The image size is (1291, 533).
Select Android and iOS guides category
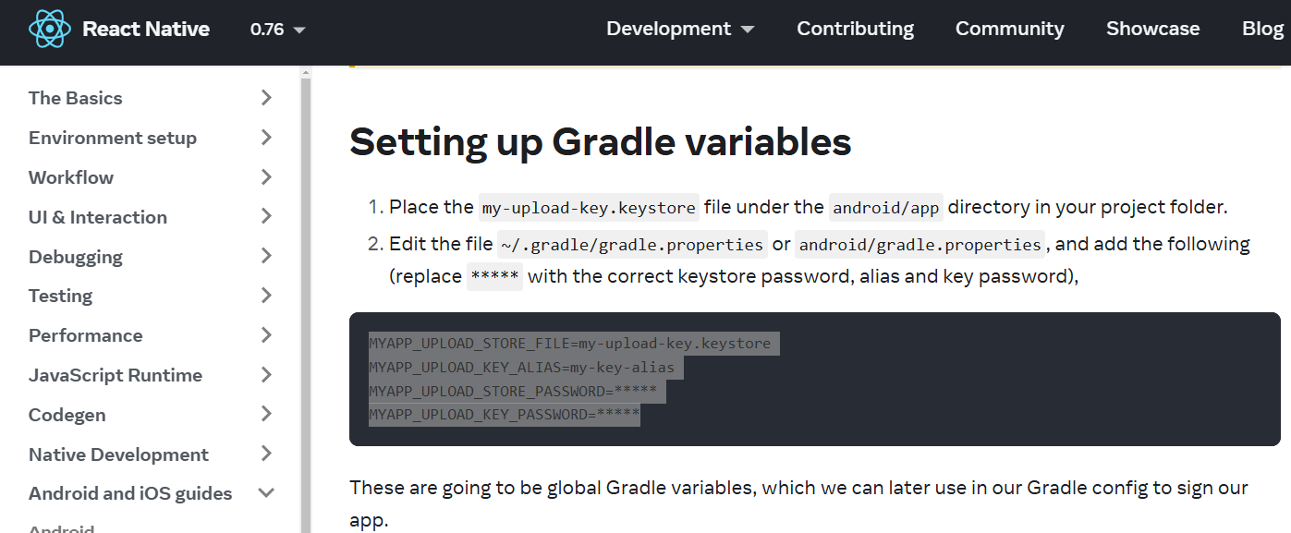pyautogui.click(x=130, y=493)
